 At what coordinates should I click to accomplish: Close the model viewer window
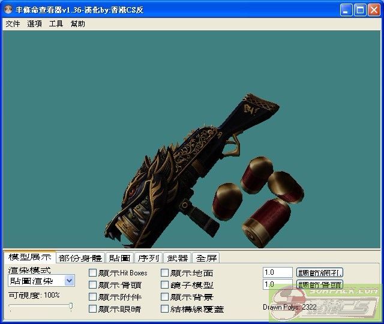(374, 10)
